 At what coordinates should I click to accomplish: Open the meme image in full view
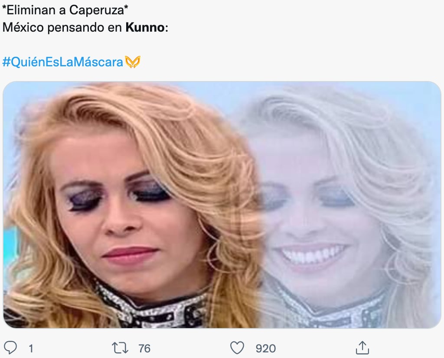point(222,205)
